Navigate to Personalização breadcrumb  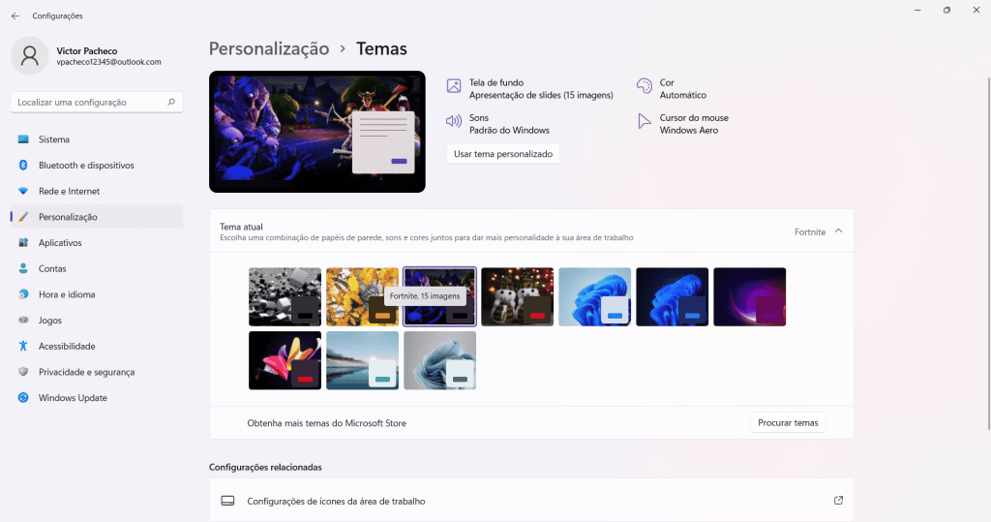269,48
